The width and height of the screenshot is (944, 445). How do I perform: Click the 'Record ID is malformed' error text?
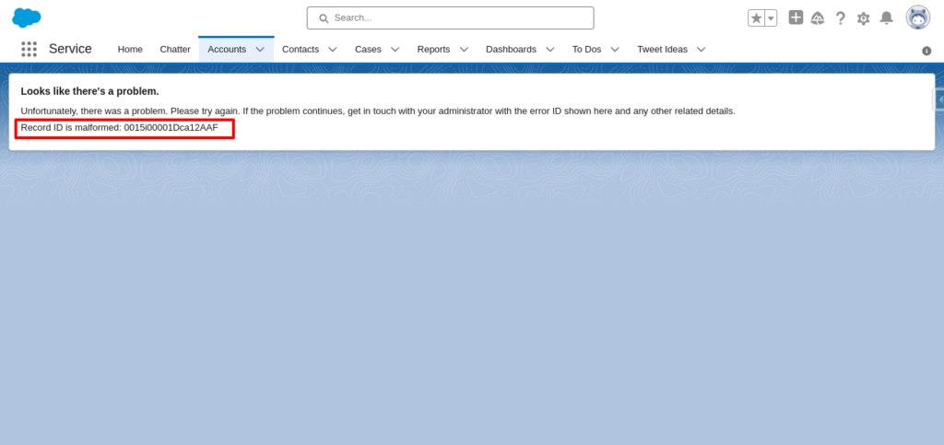(119, 127)
